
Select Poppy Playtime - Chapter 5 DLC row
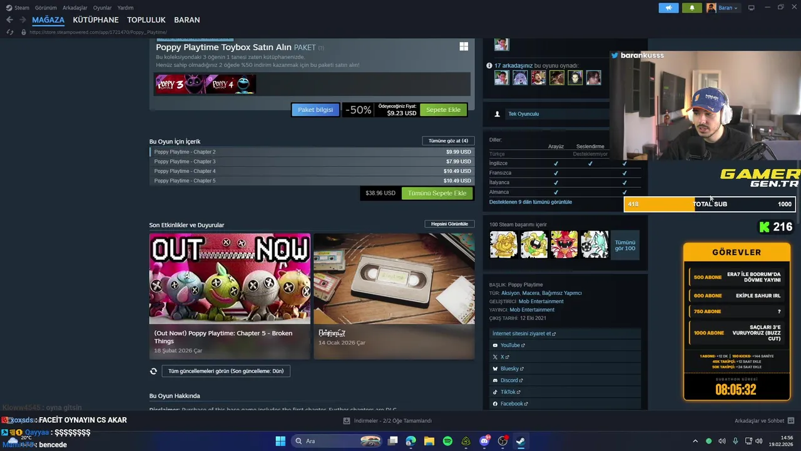click(x=312, y=181)
